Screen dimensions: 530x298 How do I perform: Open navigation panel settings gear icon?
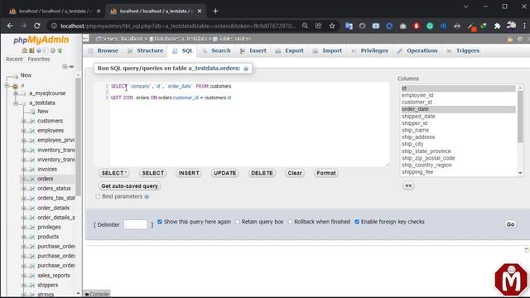[x=53, y=50]
